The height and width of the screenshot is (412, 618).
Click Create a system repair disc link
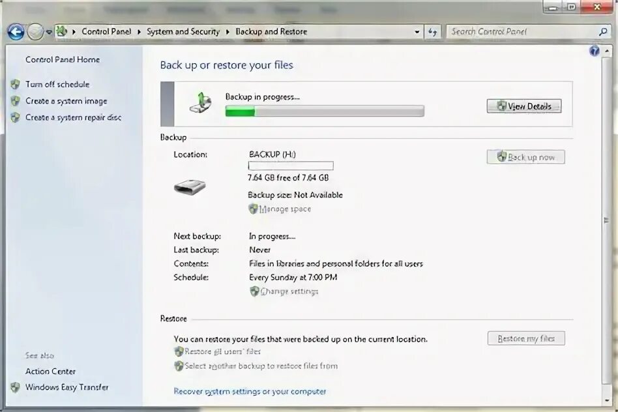point(73,117)
